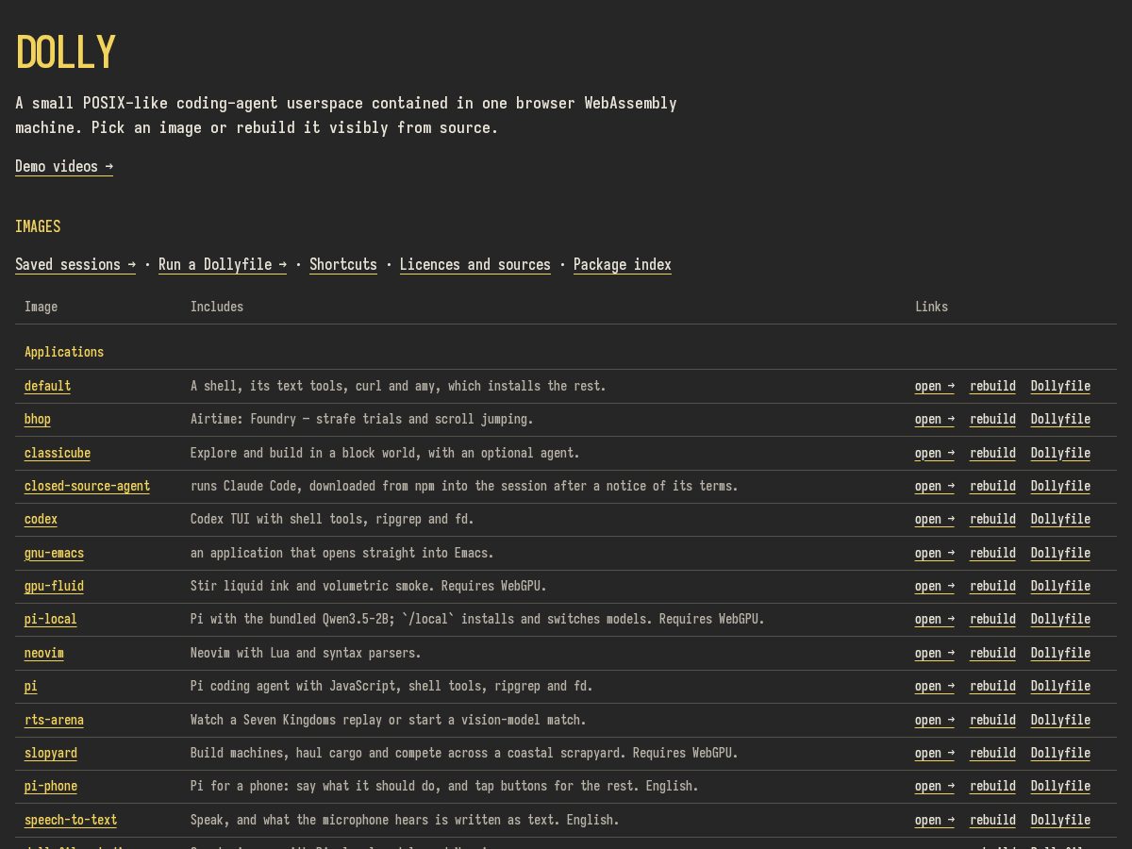Open the Package index link
The height and width of the screenshot is (849, 1132).
coord(623,264)
